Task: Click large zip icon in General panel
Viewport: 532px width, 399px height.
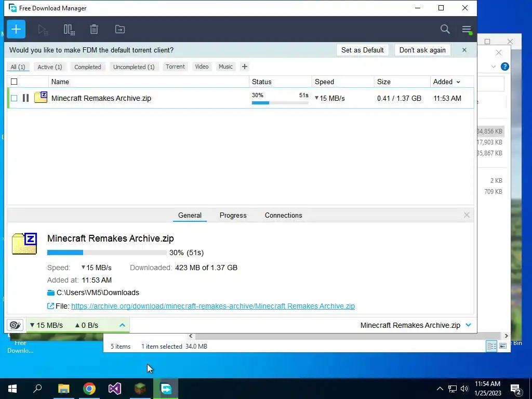Action: click(x=24, y=244)
